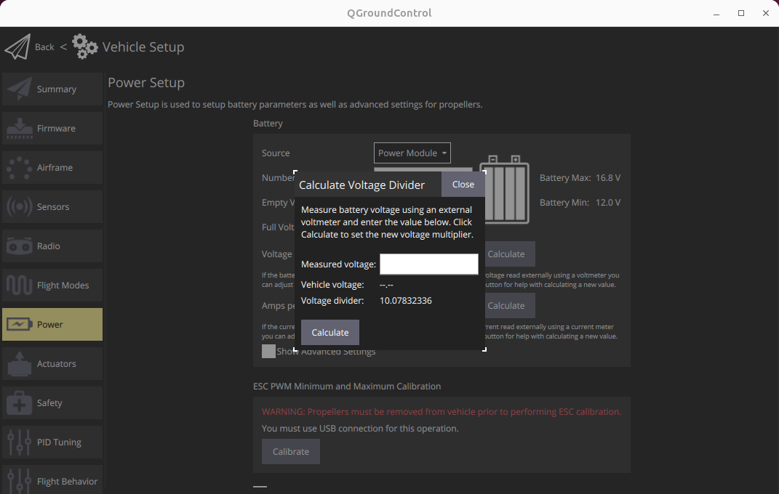
Task: Go to Safety settings in sidebar
Action: pos(52,402)
